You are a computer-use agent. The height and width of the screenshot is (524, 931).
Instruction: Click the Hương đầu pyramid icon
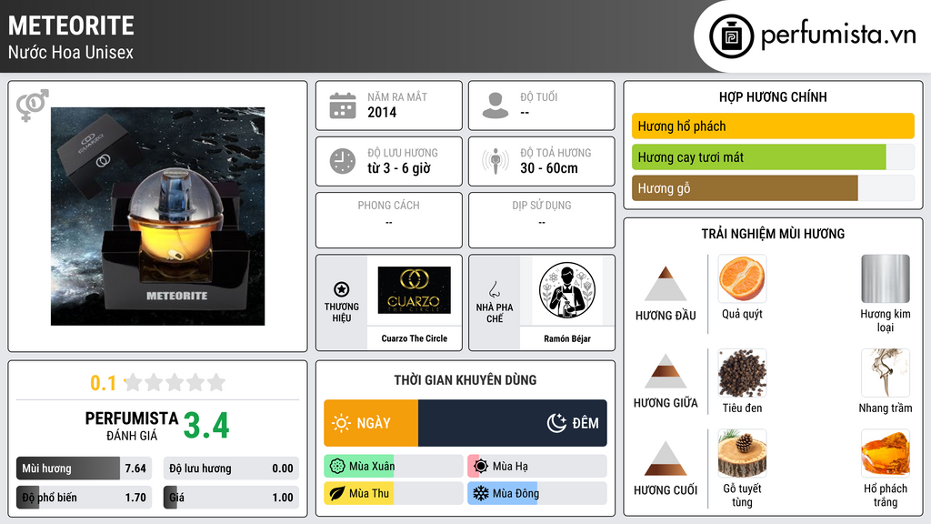pyautogui.click(x=666, y=284)
